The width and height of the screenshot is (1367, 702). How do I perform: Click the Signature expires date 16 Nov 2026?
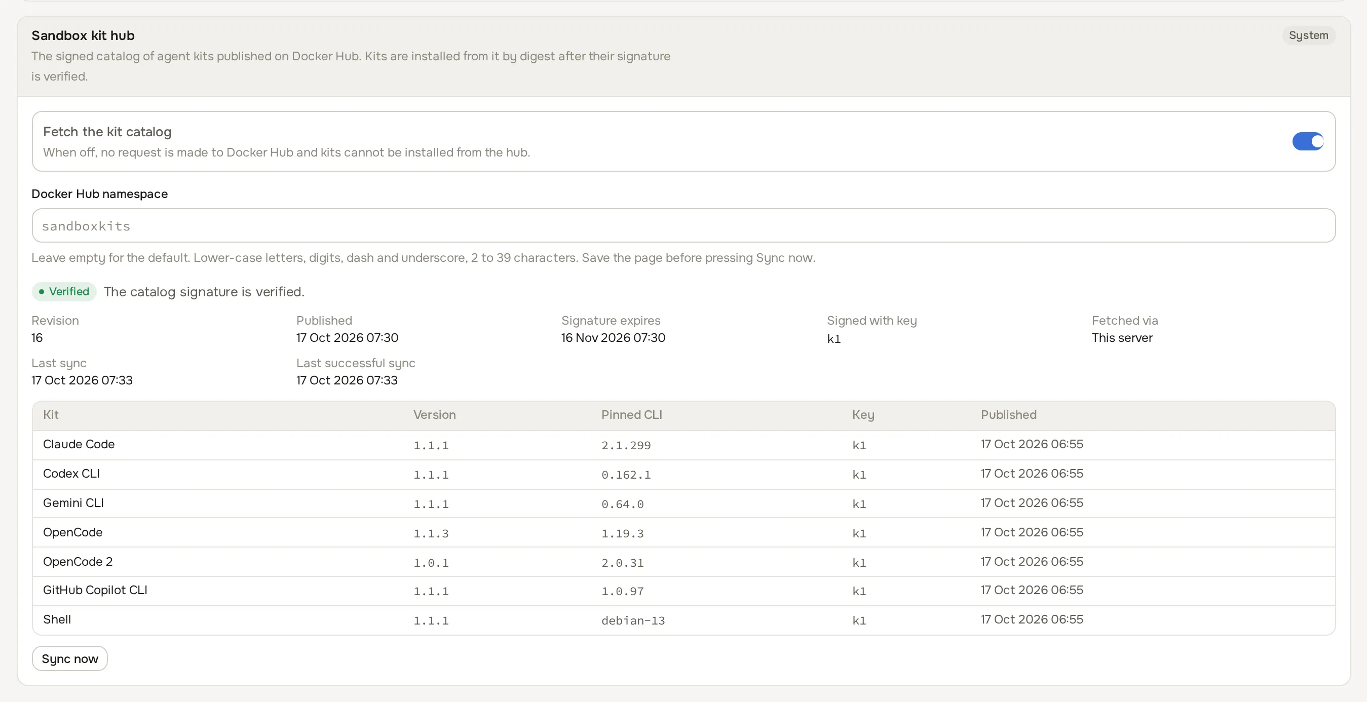pos(613,337)
